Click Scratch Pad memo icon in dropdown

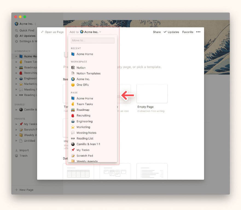pos(73,156)
